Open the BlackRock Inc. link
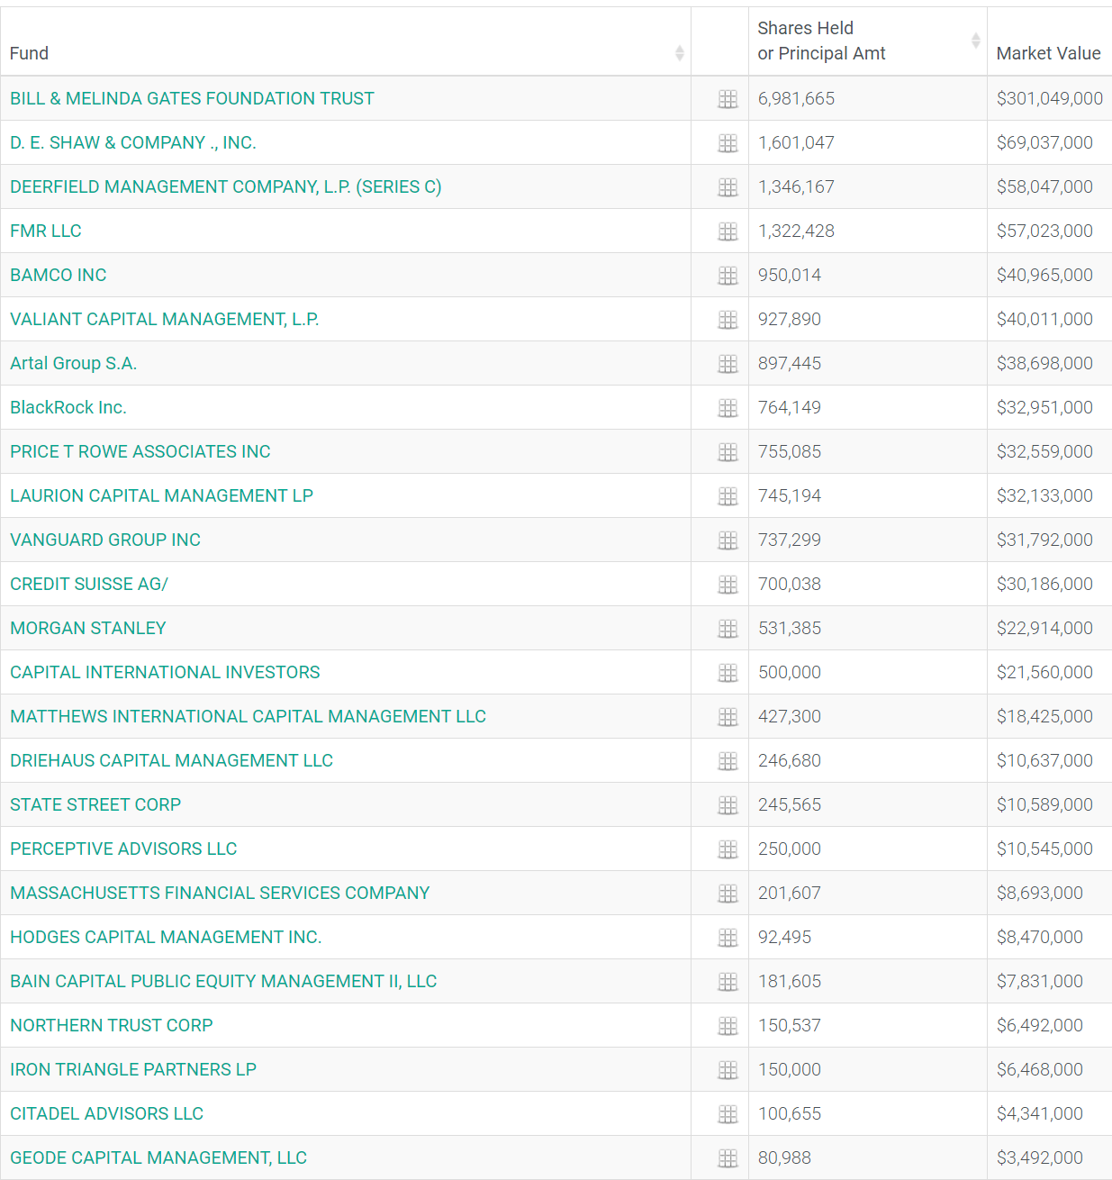Screen dimensions: 1112x1180 click(68, 407)
